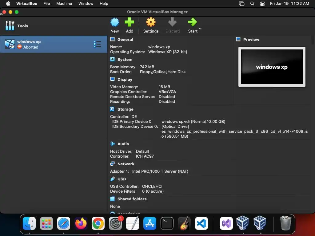Click the Spotlight search icon in menu bar
The width and height of the screenshot is (315, 236).
(x=252, y=4)
